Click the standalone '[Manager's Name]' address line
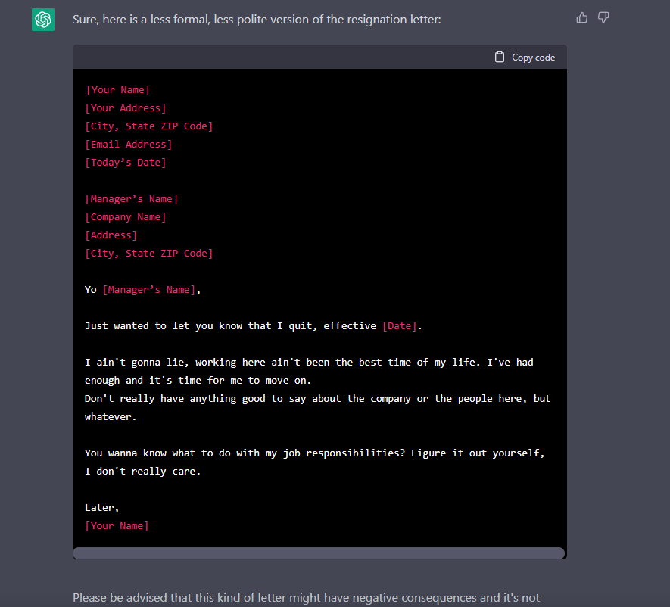The height and width of the screenshot is (607, 670). click(x=132, y=198)
